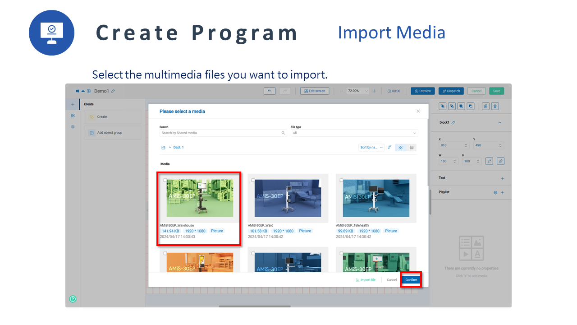Click the pencil icon next to Demo1
This screenshot has height=325, width=577.
[113, 91]
